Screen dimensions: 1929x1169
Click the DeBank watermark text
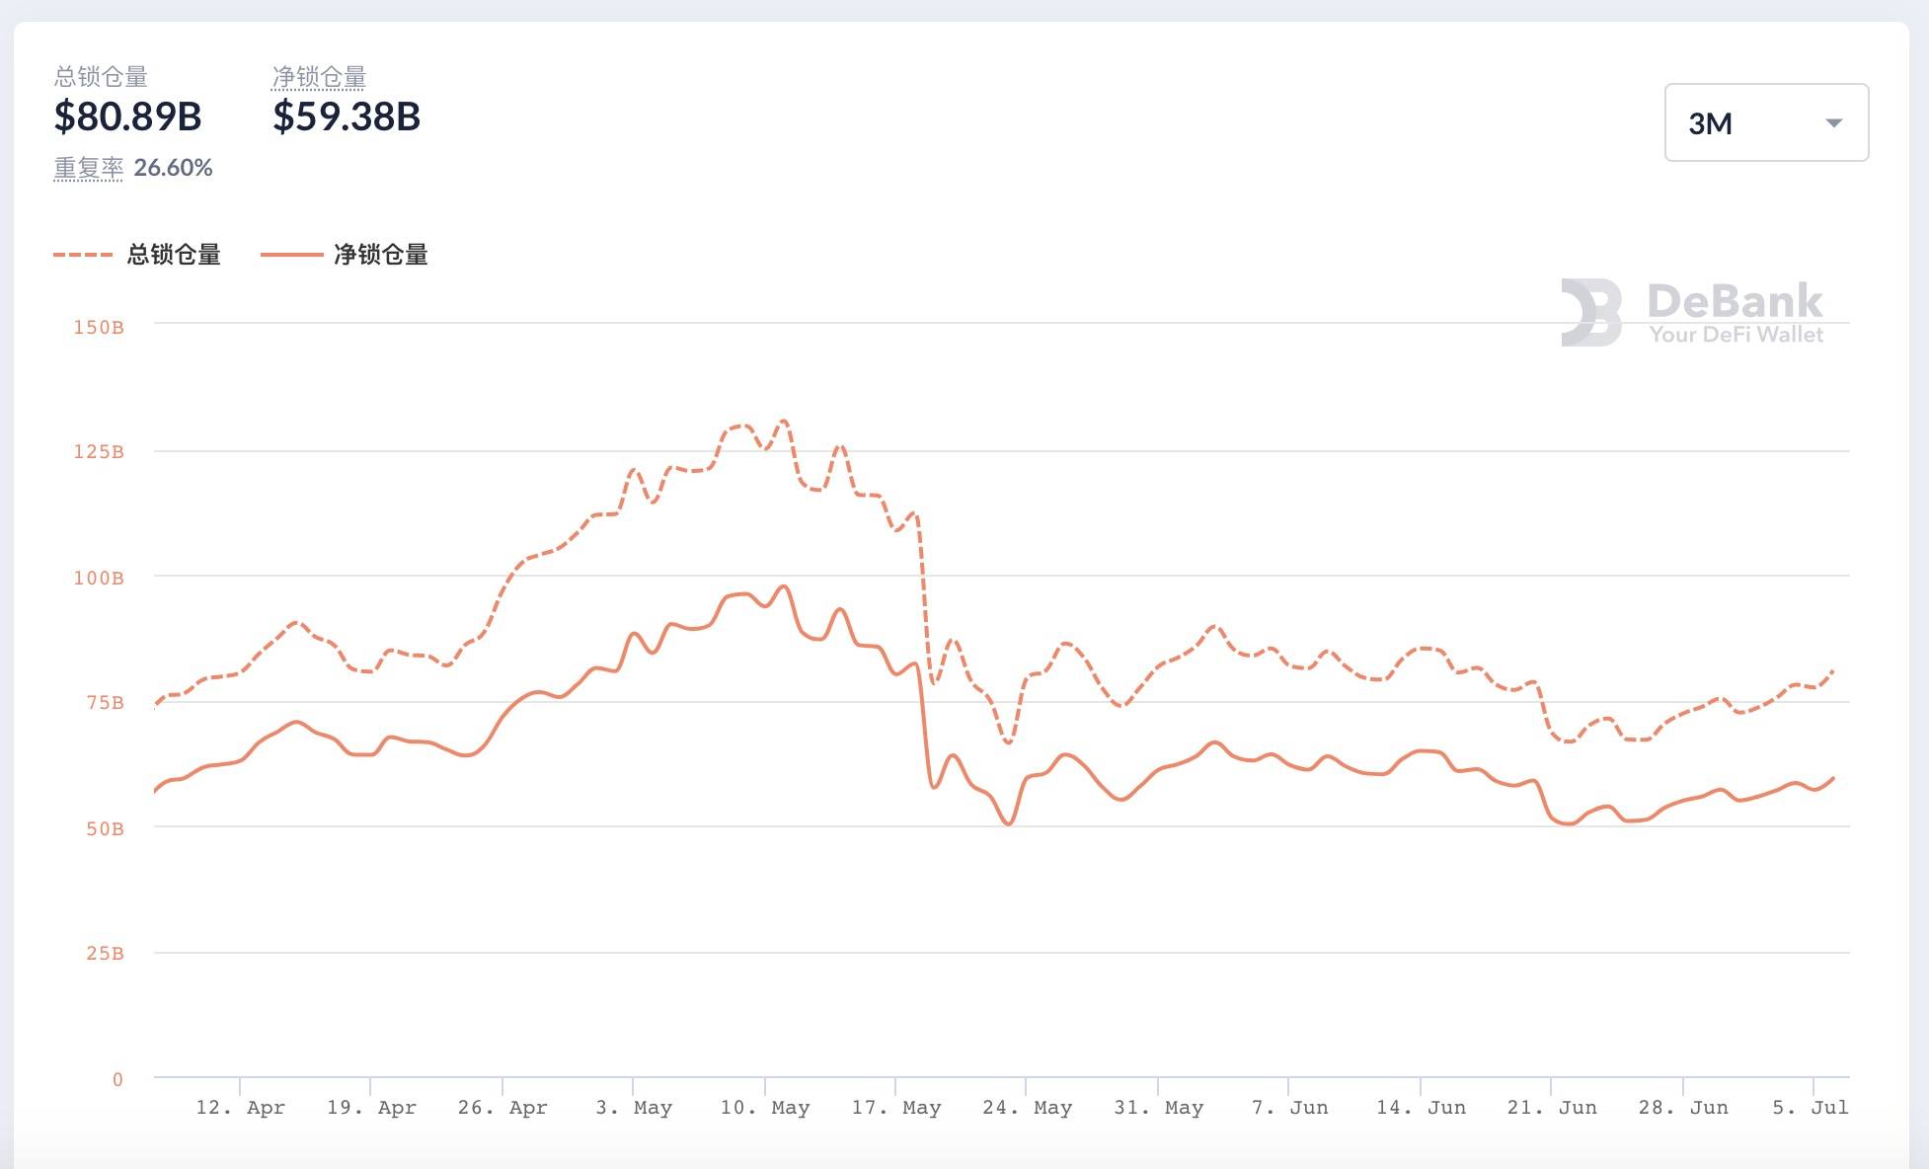[1735, 302]
